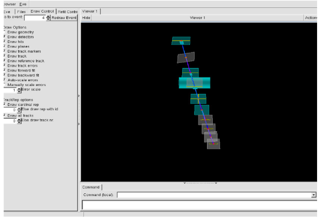321x217 pixels.
Task: Click the Else draw track nr spinner
Action: click(19, 121)
